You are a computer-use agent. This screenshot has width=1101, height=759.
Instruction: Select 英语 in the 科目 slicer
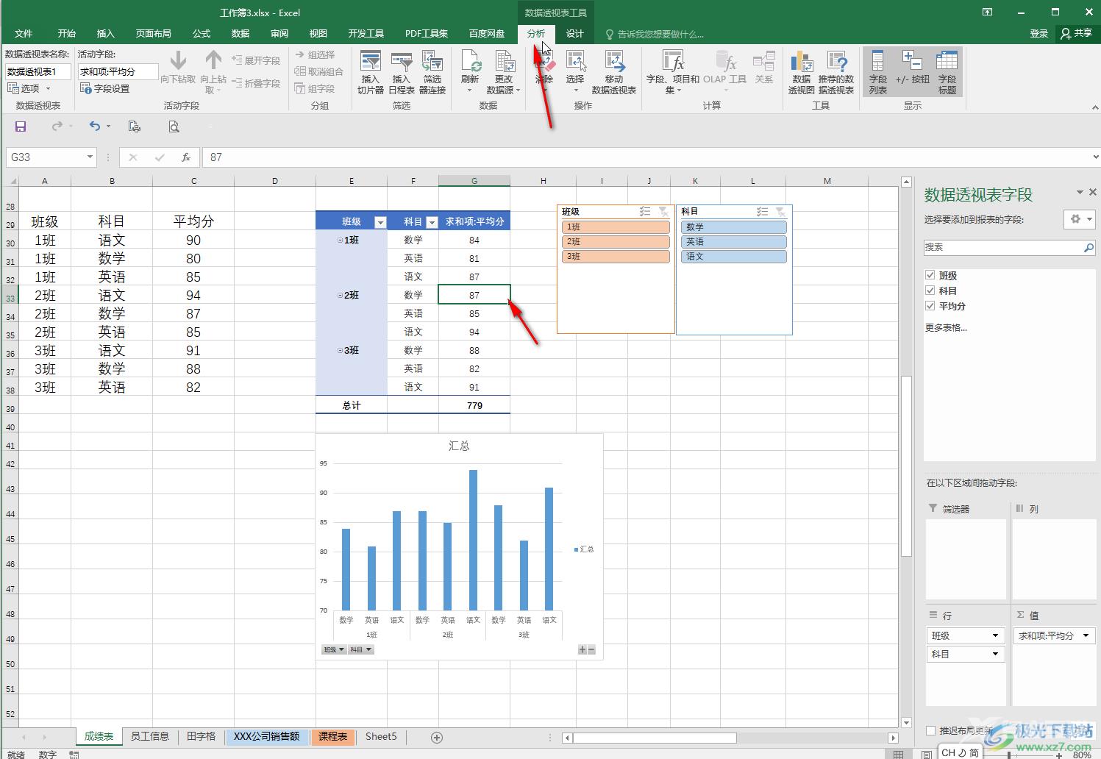pos(733,242)
